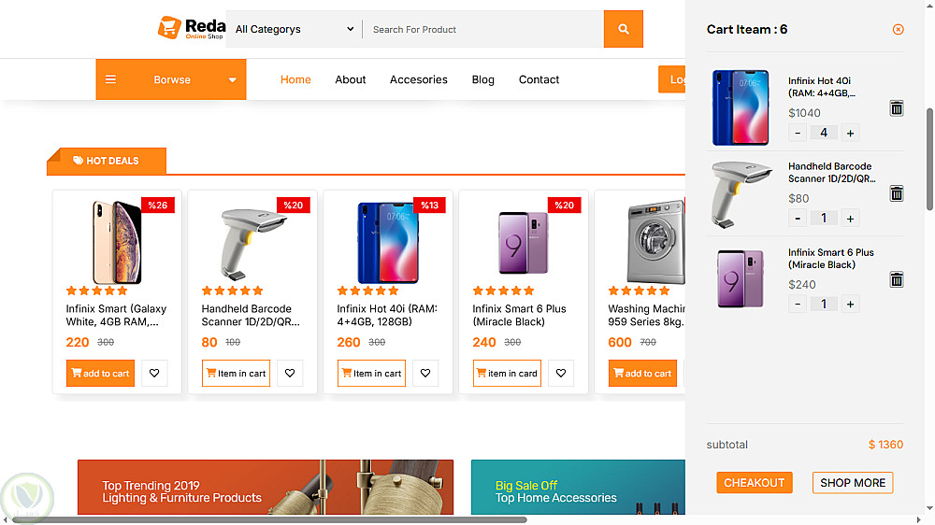Go to the Accesories menu item
The image size is (935, 525).
pos(419,79)
